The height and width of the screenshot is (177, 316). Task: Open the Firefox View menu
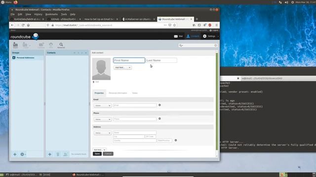point(28,14)
